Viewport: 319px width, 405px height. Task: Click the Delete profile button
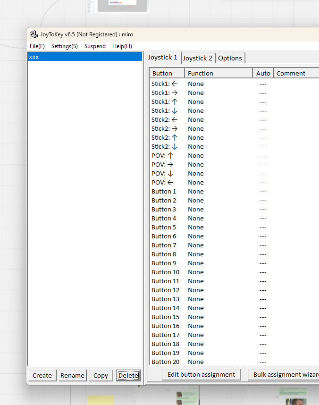tap(128, 375)
